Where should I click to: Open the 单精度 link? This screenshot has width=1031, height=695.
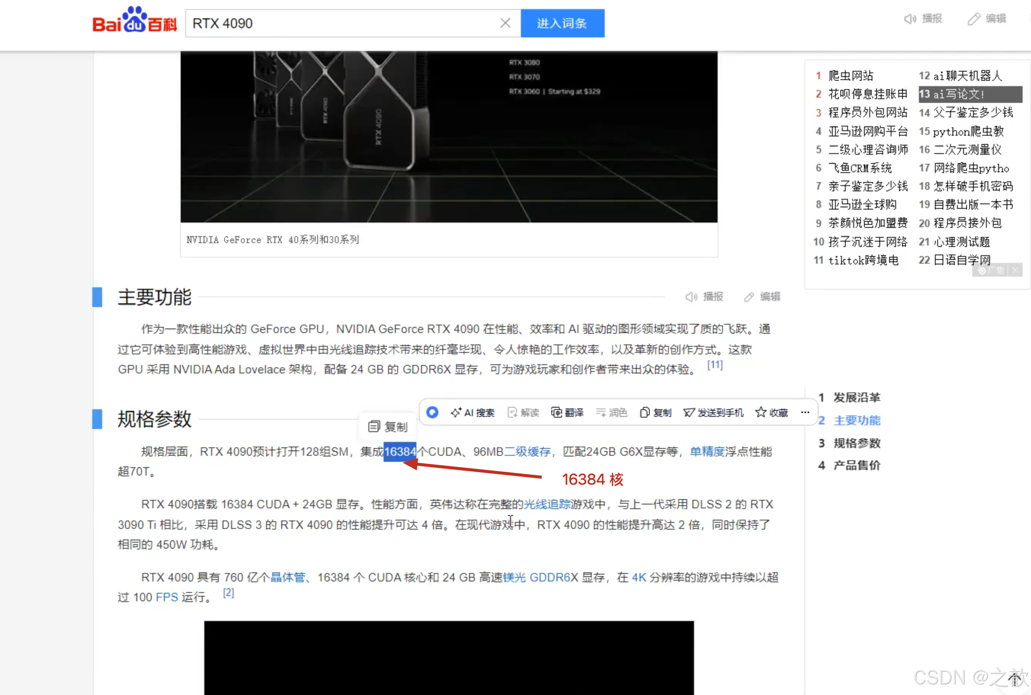707,452
